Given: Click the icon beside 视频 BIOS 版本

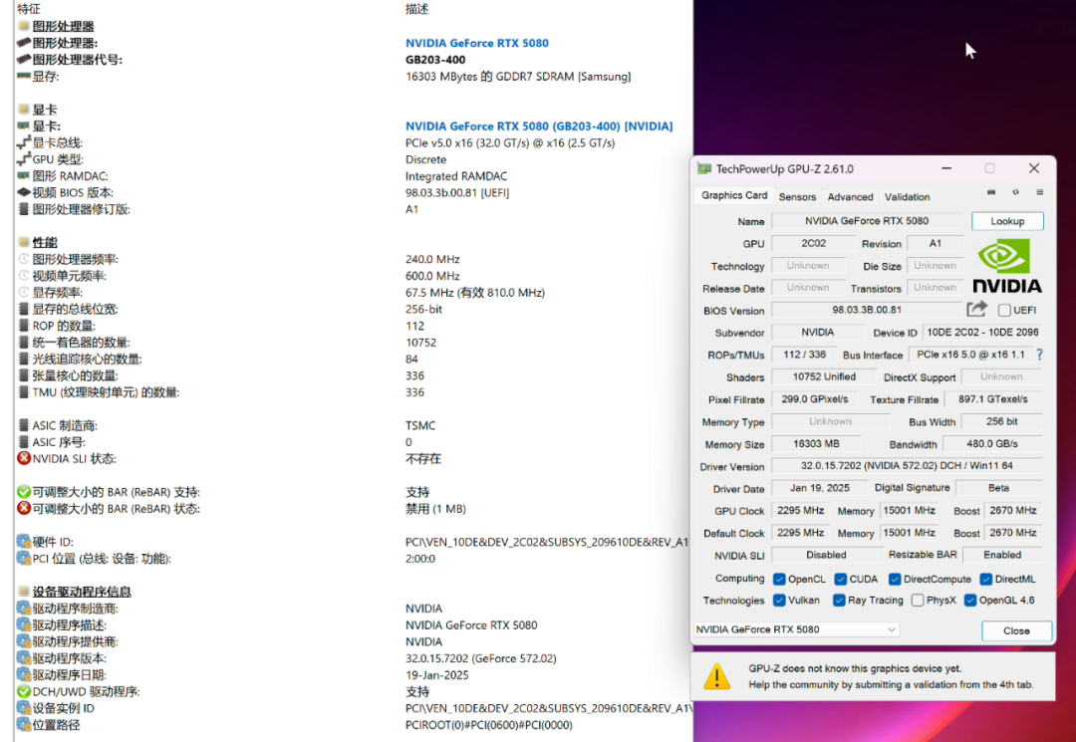Looking at the screenshot, I should click(x=23, y=192).
